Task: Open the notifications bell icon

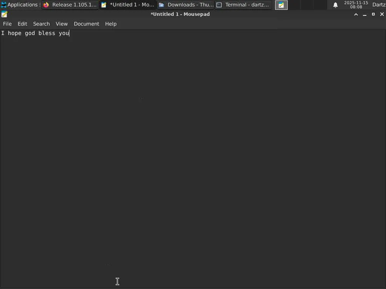Action: pos(335,5)
